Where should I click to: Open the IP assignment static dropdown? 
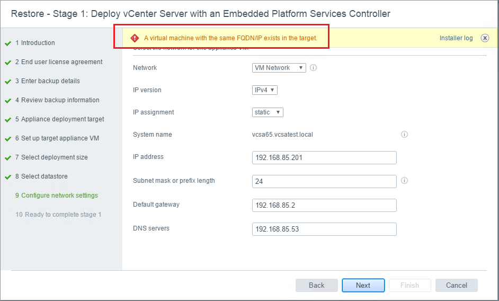268,112
